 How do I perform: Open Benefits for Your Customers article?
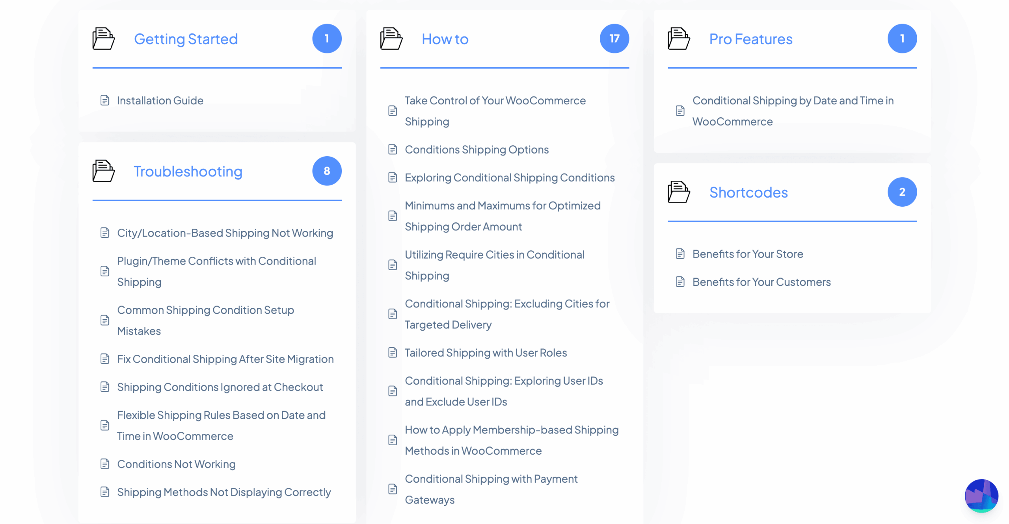[761, 281]
